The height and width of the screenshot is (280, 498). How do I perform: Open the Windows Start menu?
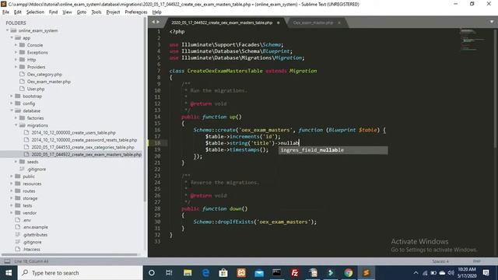[x=9, y=273]
